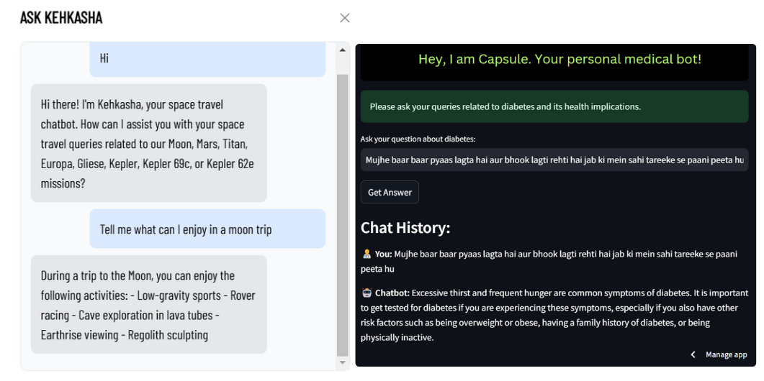Close the Ask Kehkasha chat panel
The image size is (764, 381).
[x=344, y=18]
